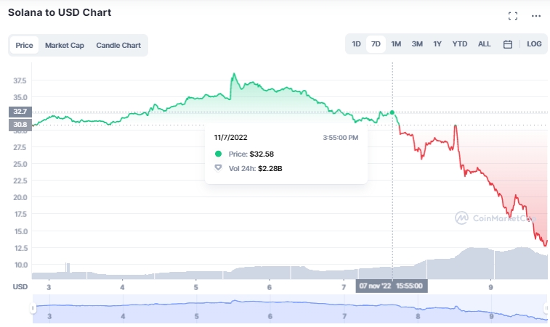Switch to the Price tab
This screenshot has height=327, width=550.
click(24, 45)
